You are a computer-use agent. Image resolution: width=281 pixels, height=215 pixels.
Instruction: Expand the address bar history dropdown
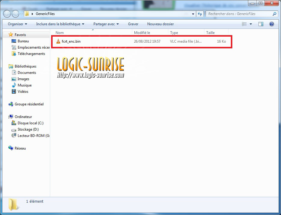pos(193,14)
